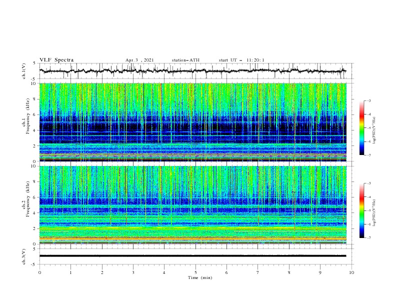This screenshot has height=306, width=396.
Task: Click the "ch.3(V)" axis label
Action: pos(24,256)
